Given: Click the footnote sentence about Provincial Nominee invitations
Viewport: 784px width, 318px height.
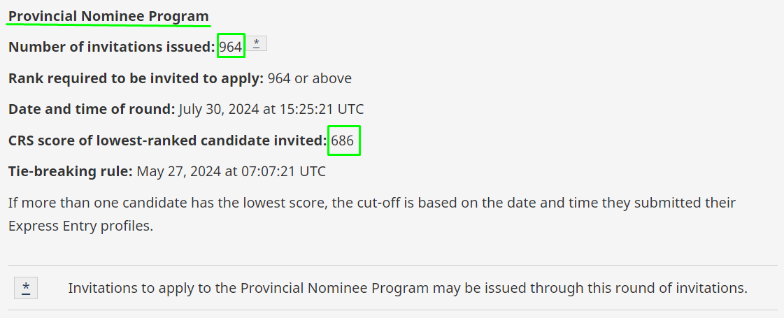Looking at the screenshot, I should 408,289.
